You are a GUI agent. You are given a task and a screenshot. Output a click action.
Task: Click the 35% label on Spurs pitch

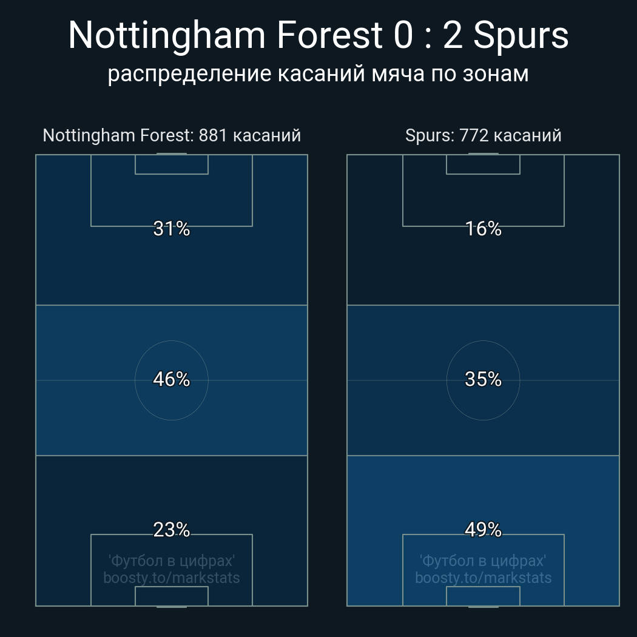point(483,379)
